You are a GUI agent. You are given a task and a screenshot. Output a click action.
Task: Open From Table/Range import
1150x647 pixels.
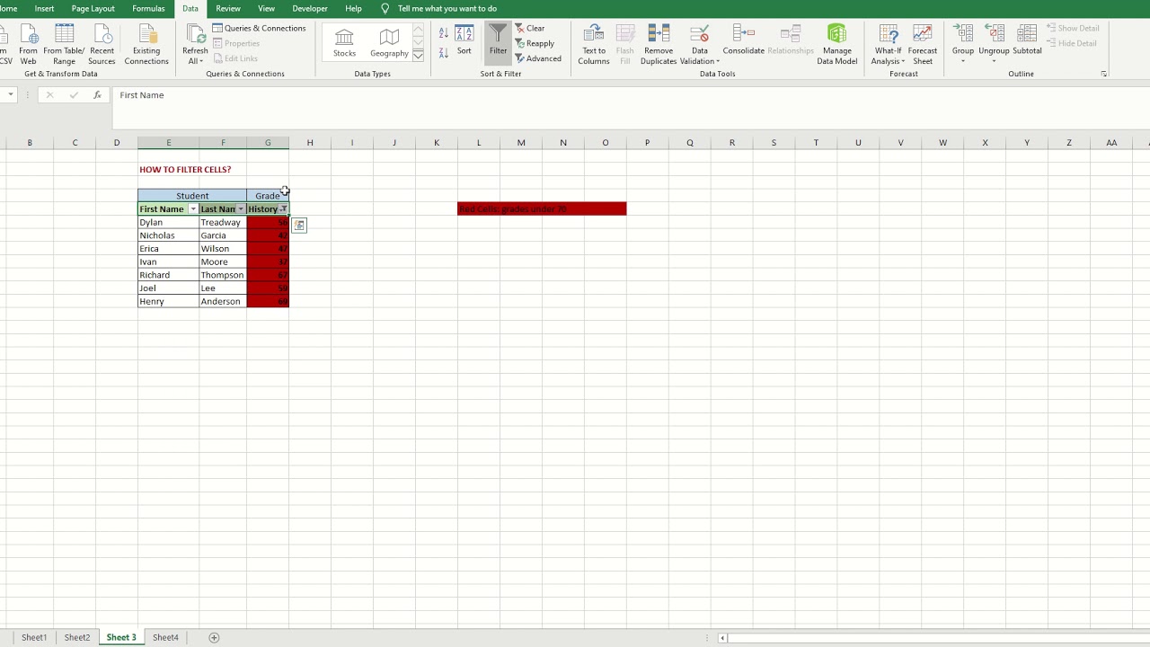pos(64,45)
